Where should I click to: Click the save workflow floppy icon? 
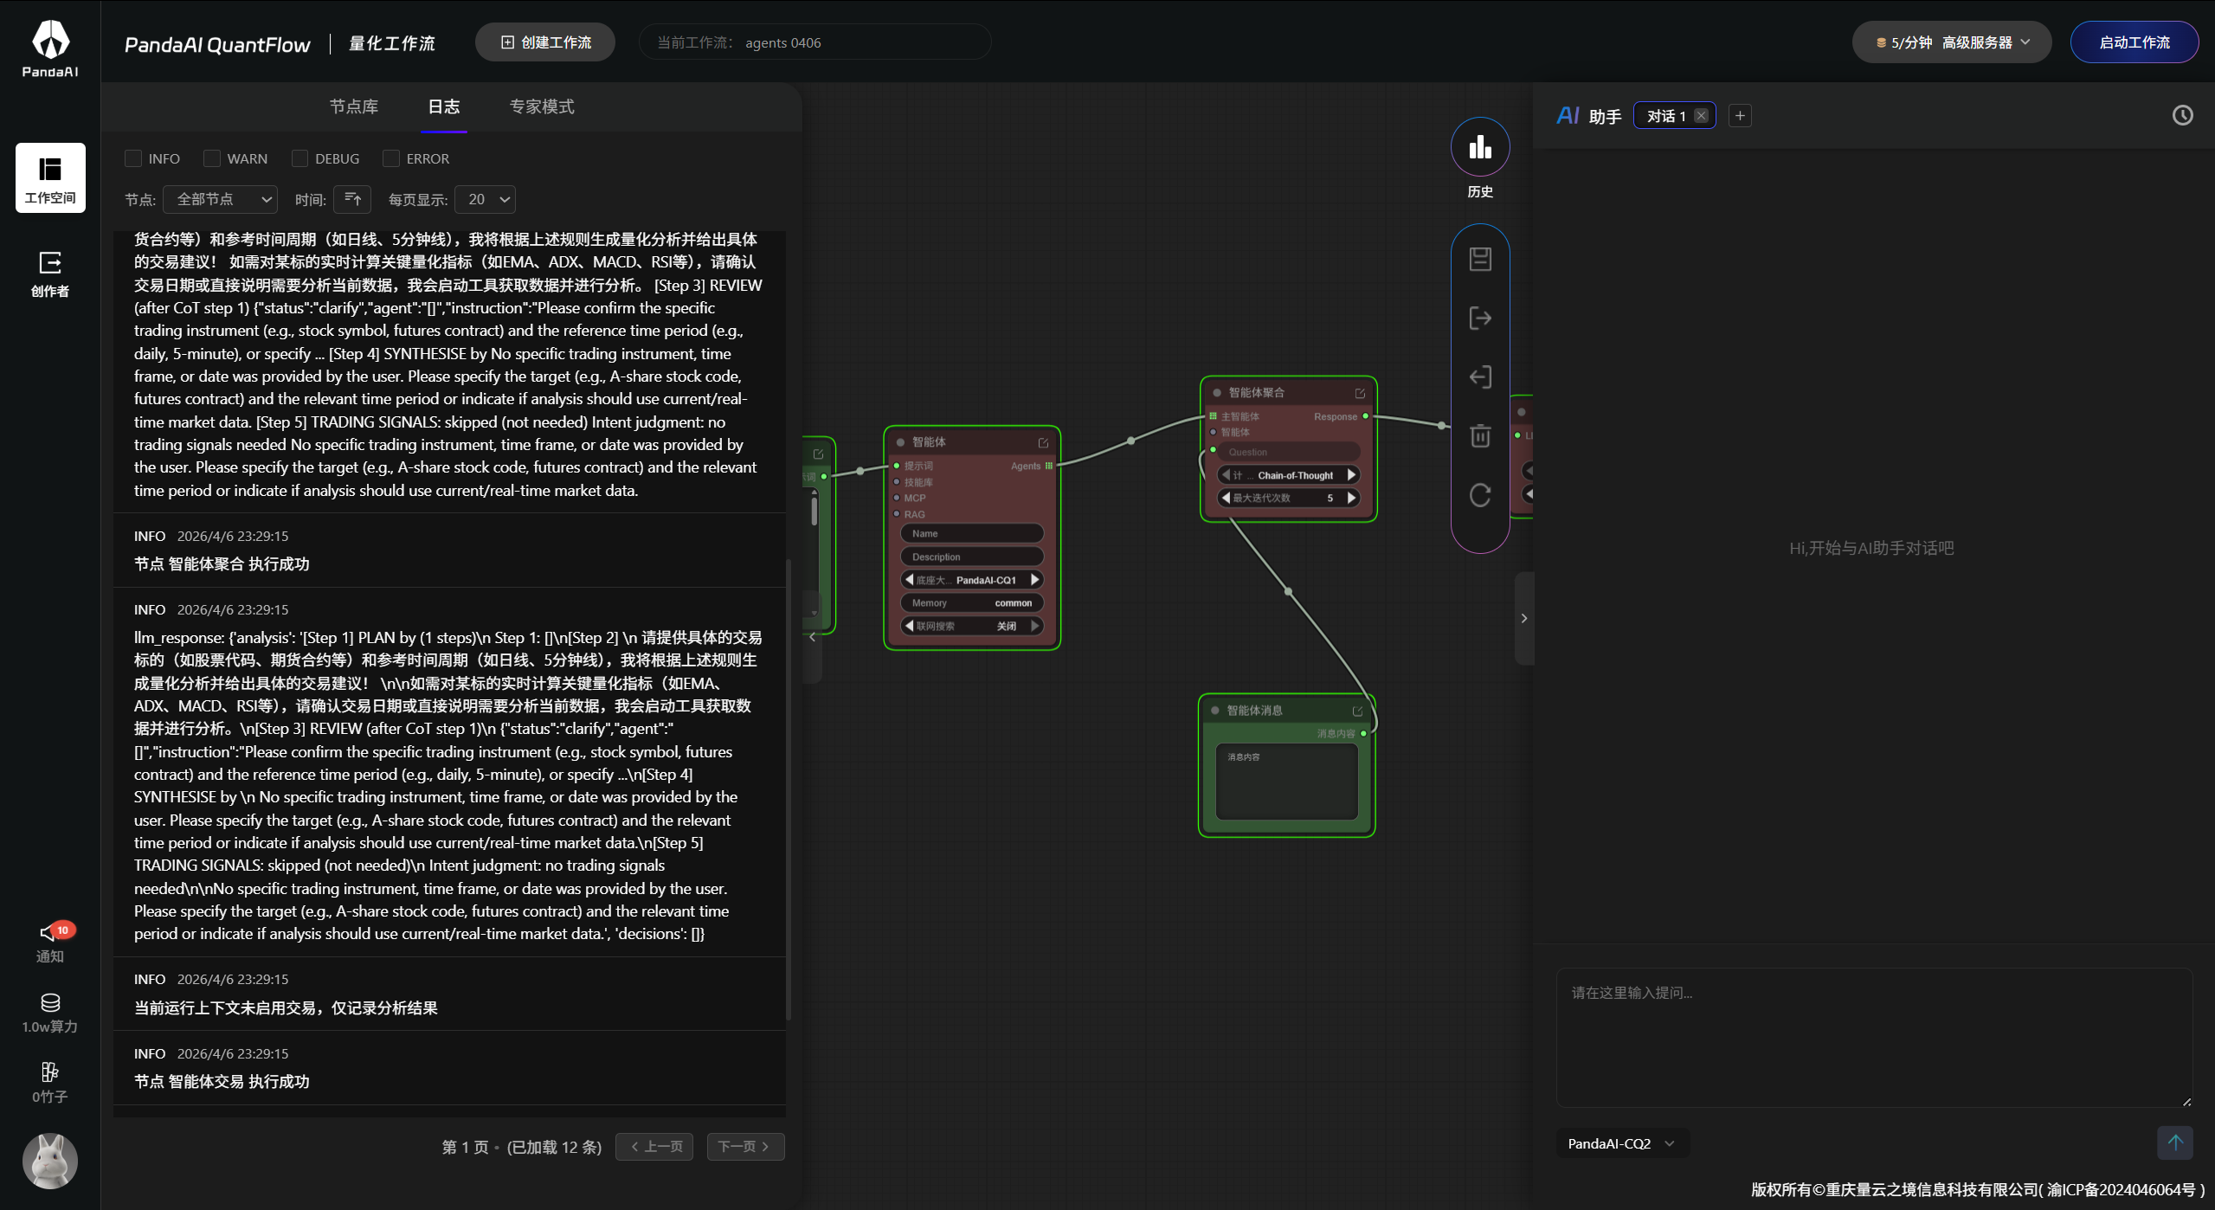[1480, 259]
